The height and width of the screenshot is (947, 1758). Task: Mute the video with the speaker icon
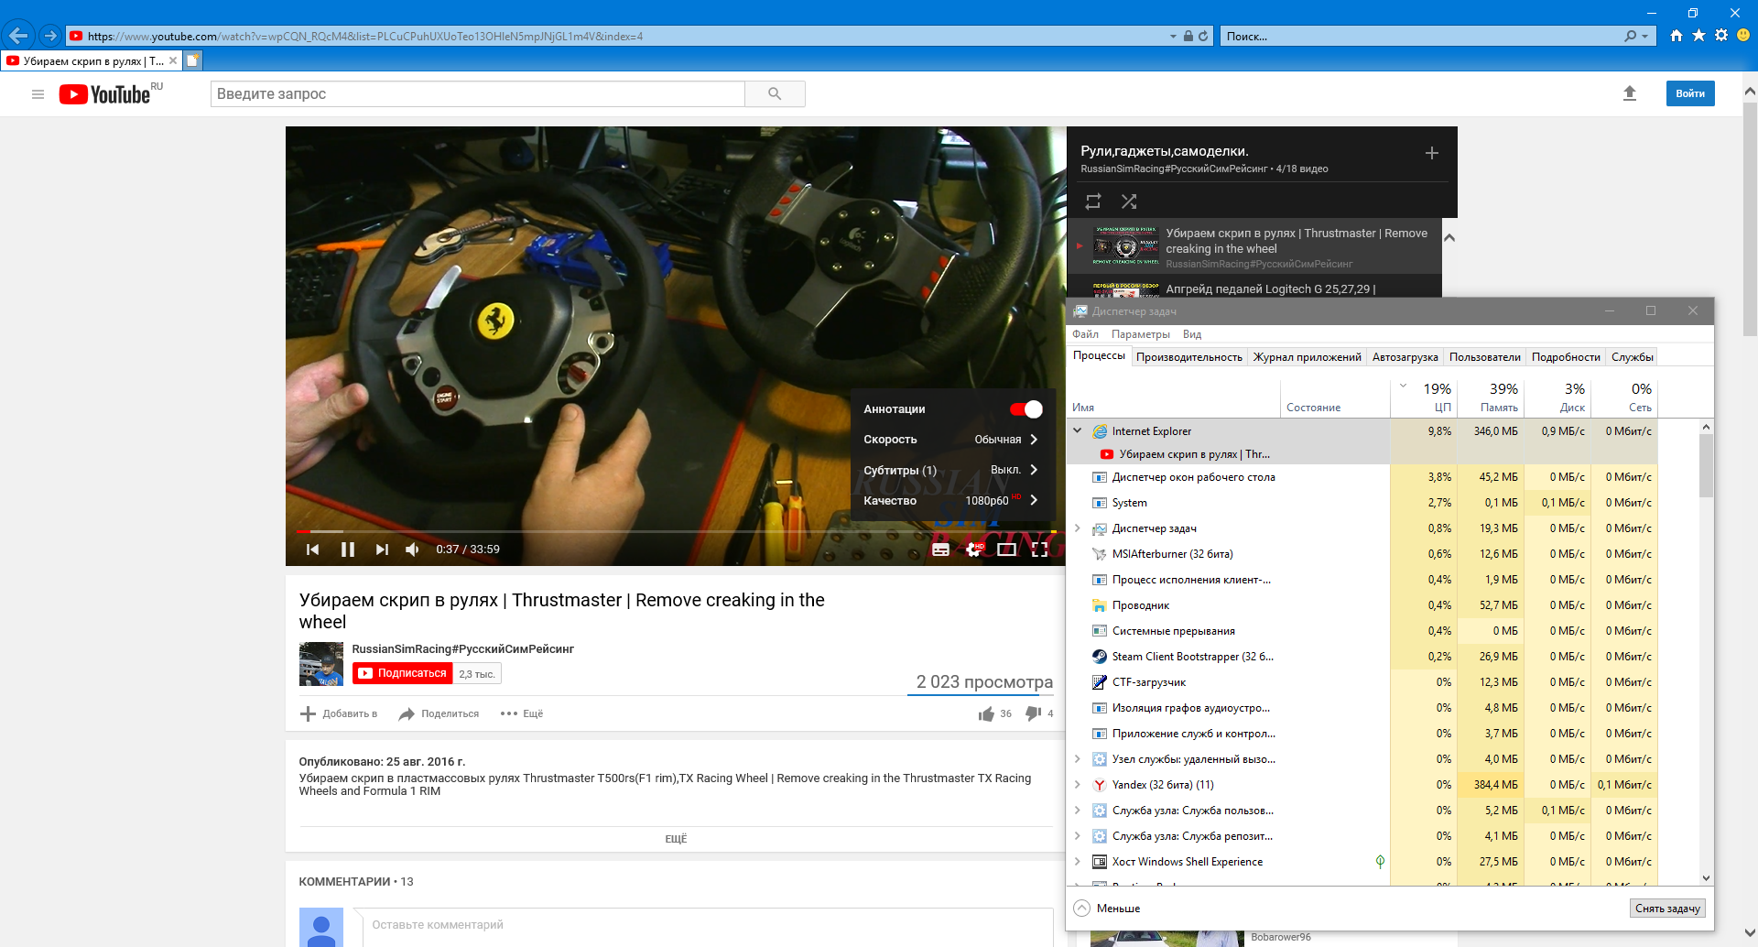point(413,550)
